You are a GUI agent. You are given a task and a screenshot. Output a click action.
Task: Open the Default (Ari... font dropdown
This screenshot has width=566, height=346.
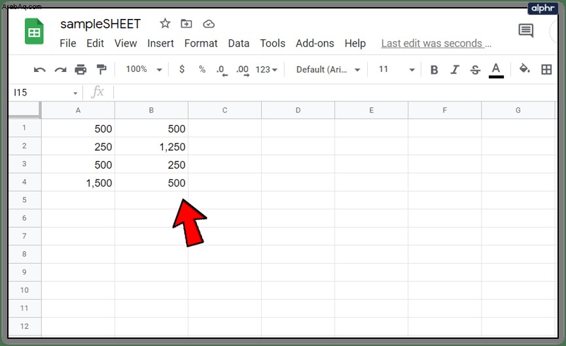328,69
